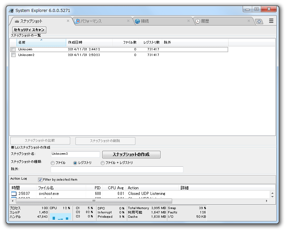Image resolution: width=286 pixels, height=231 pixels.
Task: Sort by レジストリ数 column header
Action: point(151,42)
